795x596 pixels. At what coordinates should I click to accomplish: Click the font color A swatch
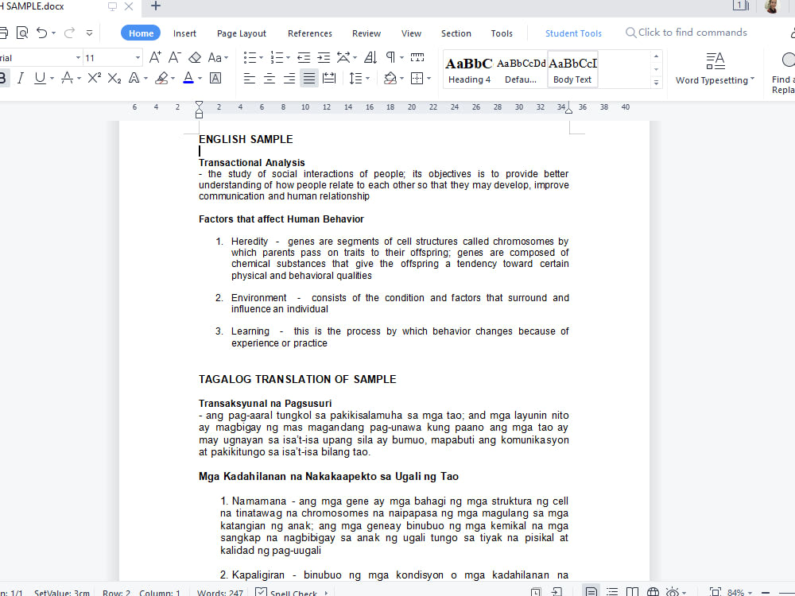pyautogui.click(x=188, y=78)
